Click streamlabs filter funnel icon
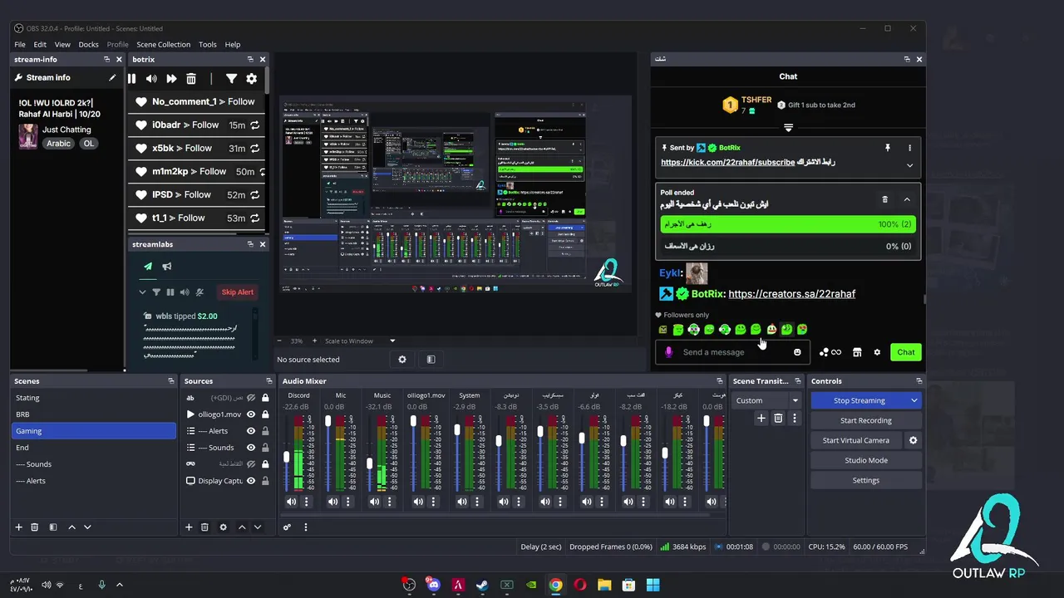The height and width of the screenshot is (598, 1064). (156, 292)
